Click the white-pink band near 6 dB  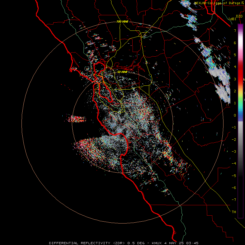pos(240,42)
